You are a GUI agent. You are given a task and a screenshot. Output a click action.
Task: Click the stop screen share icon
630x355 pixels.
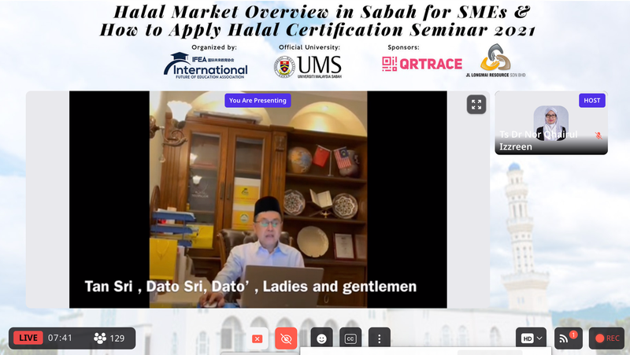pyautogui.click(x=257, y=338)
